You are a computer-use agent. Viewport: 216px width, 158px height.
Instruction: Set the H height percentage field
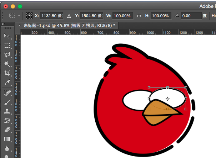161,16
